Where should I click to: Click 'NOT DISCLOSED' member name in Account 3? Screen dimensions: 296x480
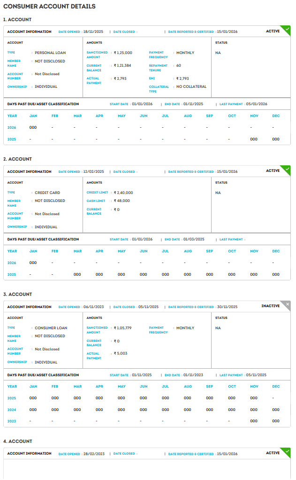coord(50,336)
